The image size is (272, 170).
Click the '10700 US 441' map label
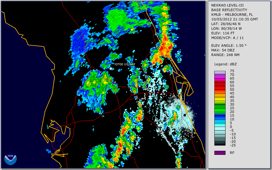pyautogui.click(x=124, y=64)
